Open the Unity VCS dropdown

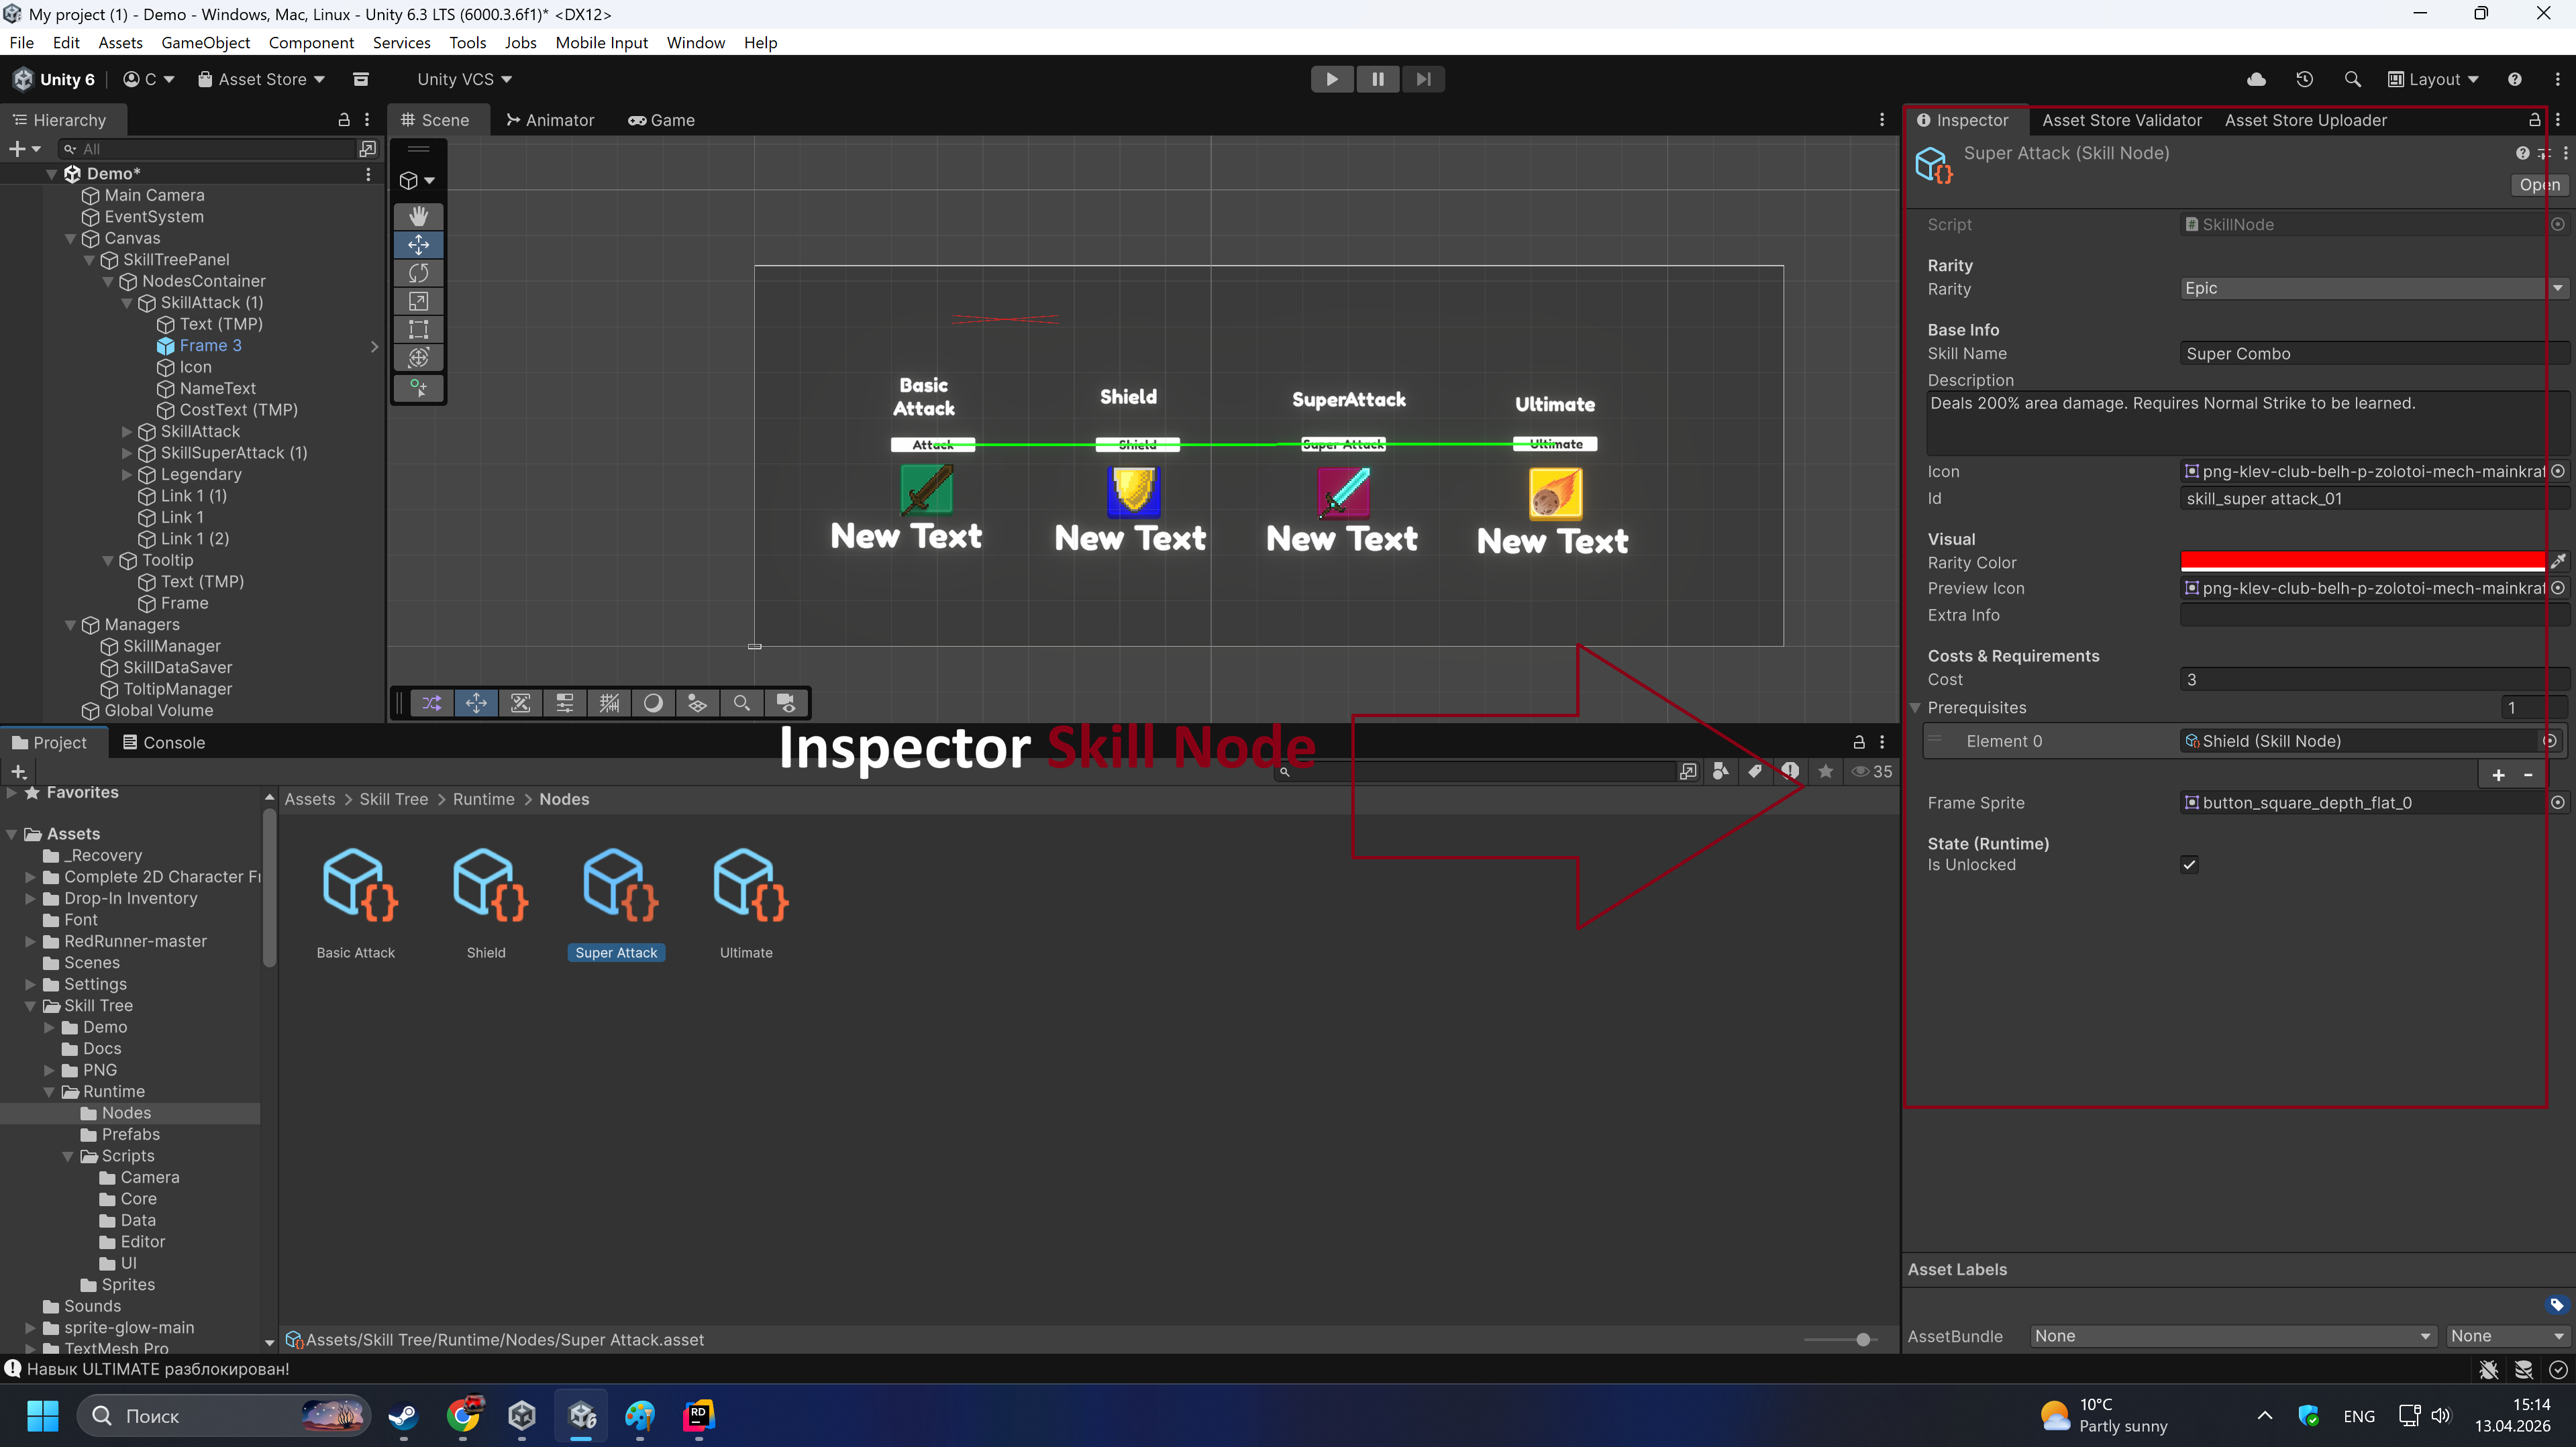[x=464, y=79]
